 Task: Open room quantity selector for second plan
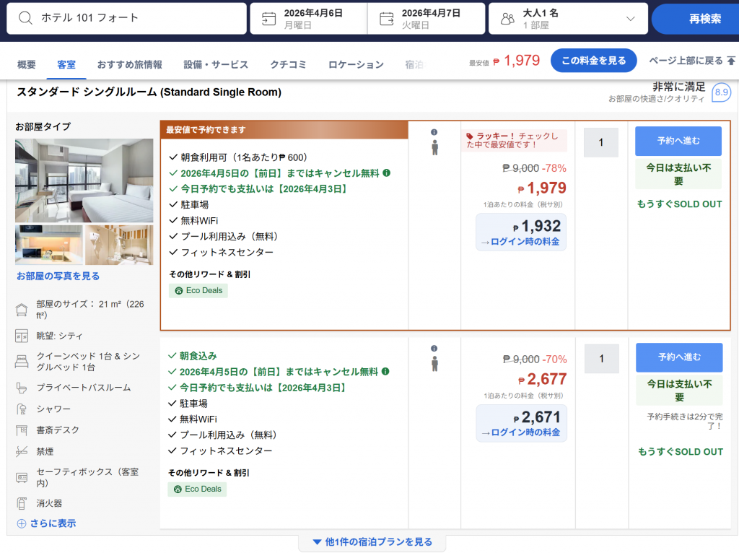tap(600, 359)
